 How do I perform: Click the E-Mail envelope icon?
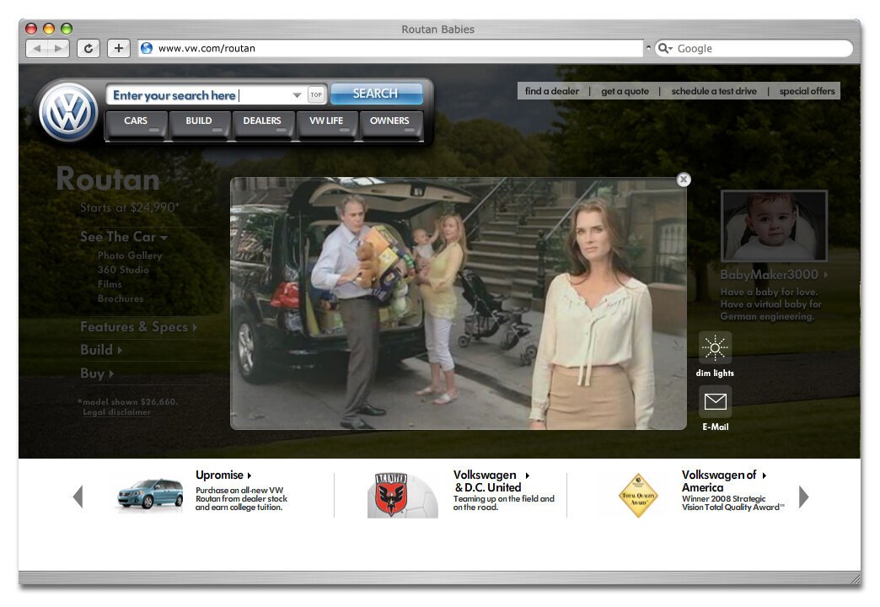[x=715, y=401]
